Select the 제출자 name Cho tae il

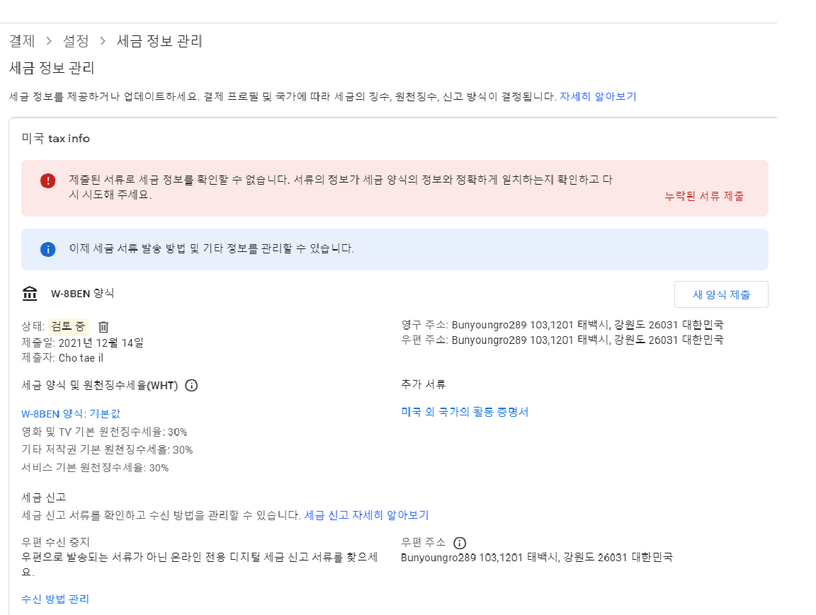click(81, 356)
